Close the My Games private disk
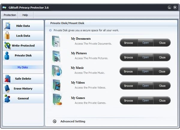This screenshot has width=180, height=130. pos(162,101)
